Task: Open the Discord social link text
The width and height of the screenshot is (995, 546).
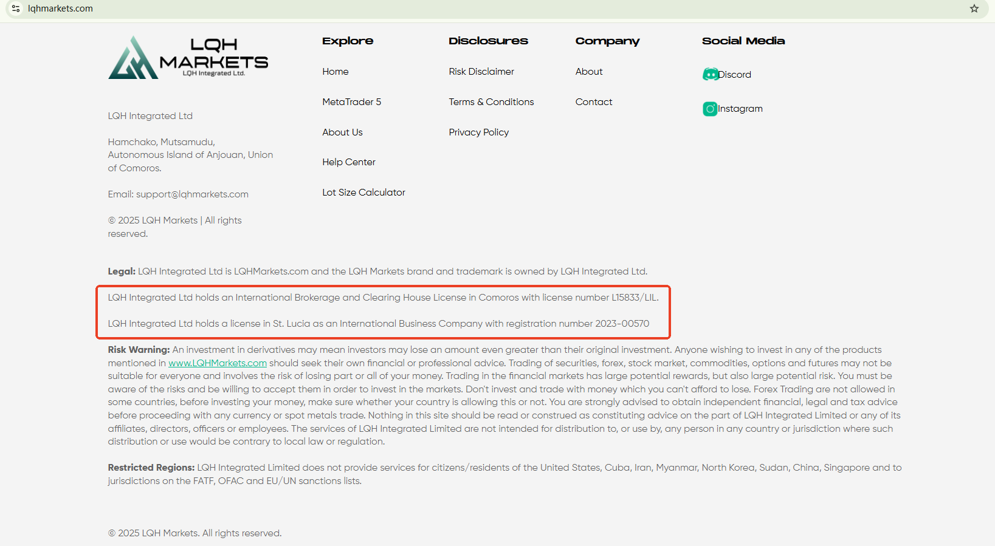Action: point(735,75)
